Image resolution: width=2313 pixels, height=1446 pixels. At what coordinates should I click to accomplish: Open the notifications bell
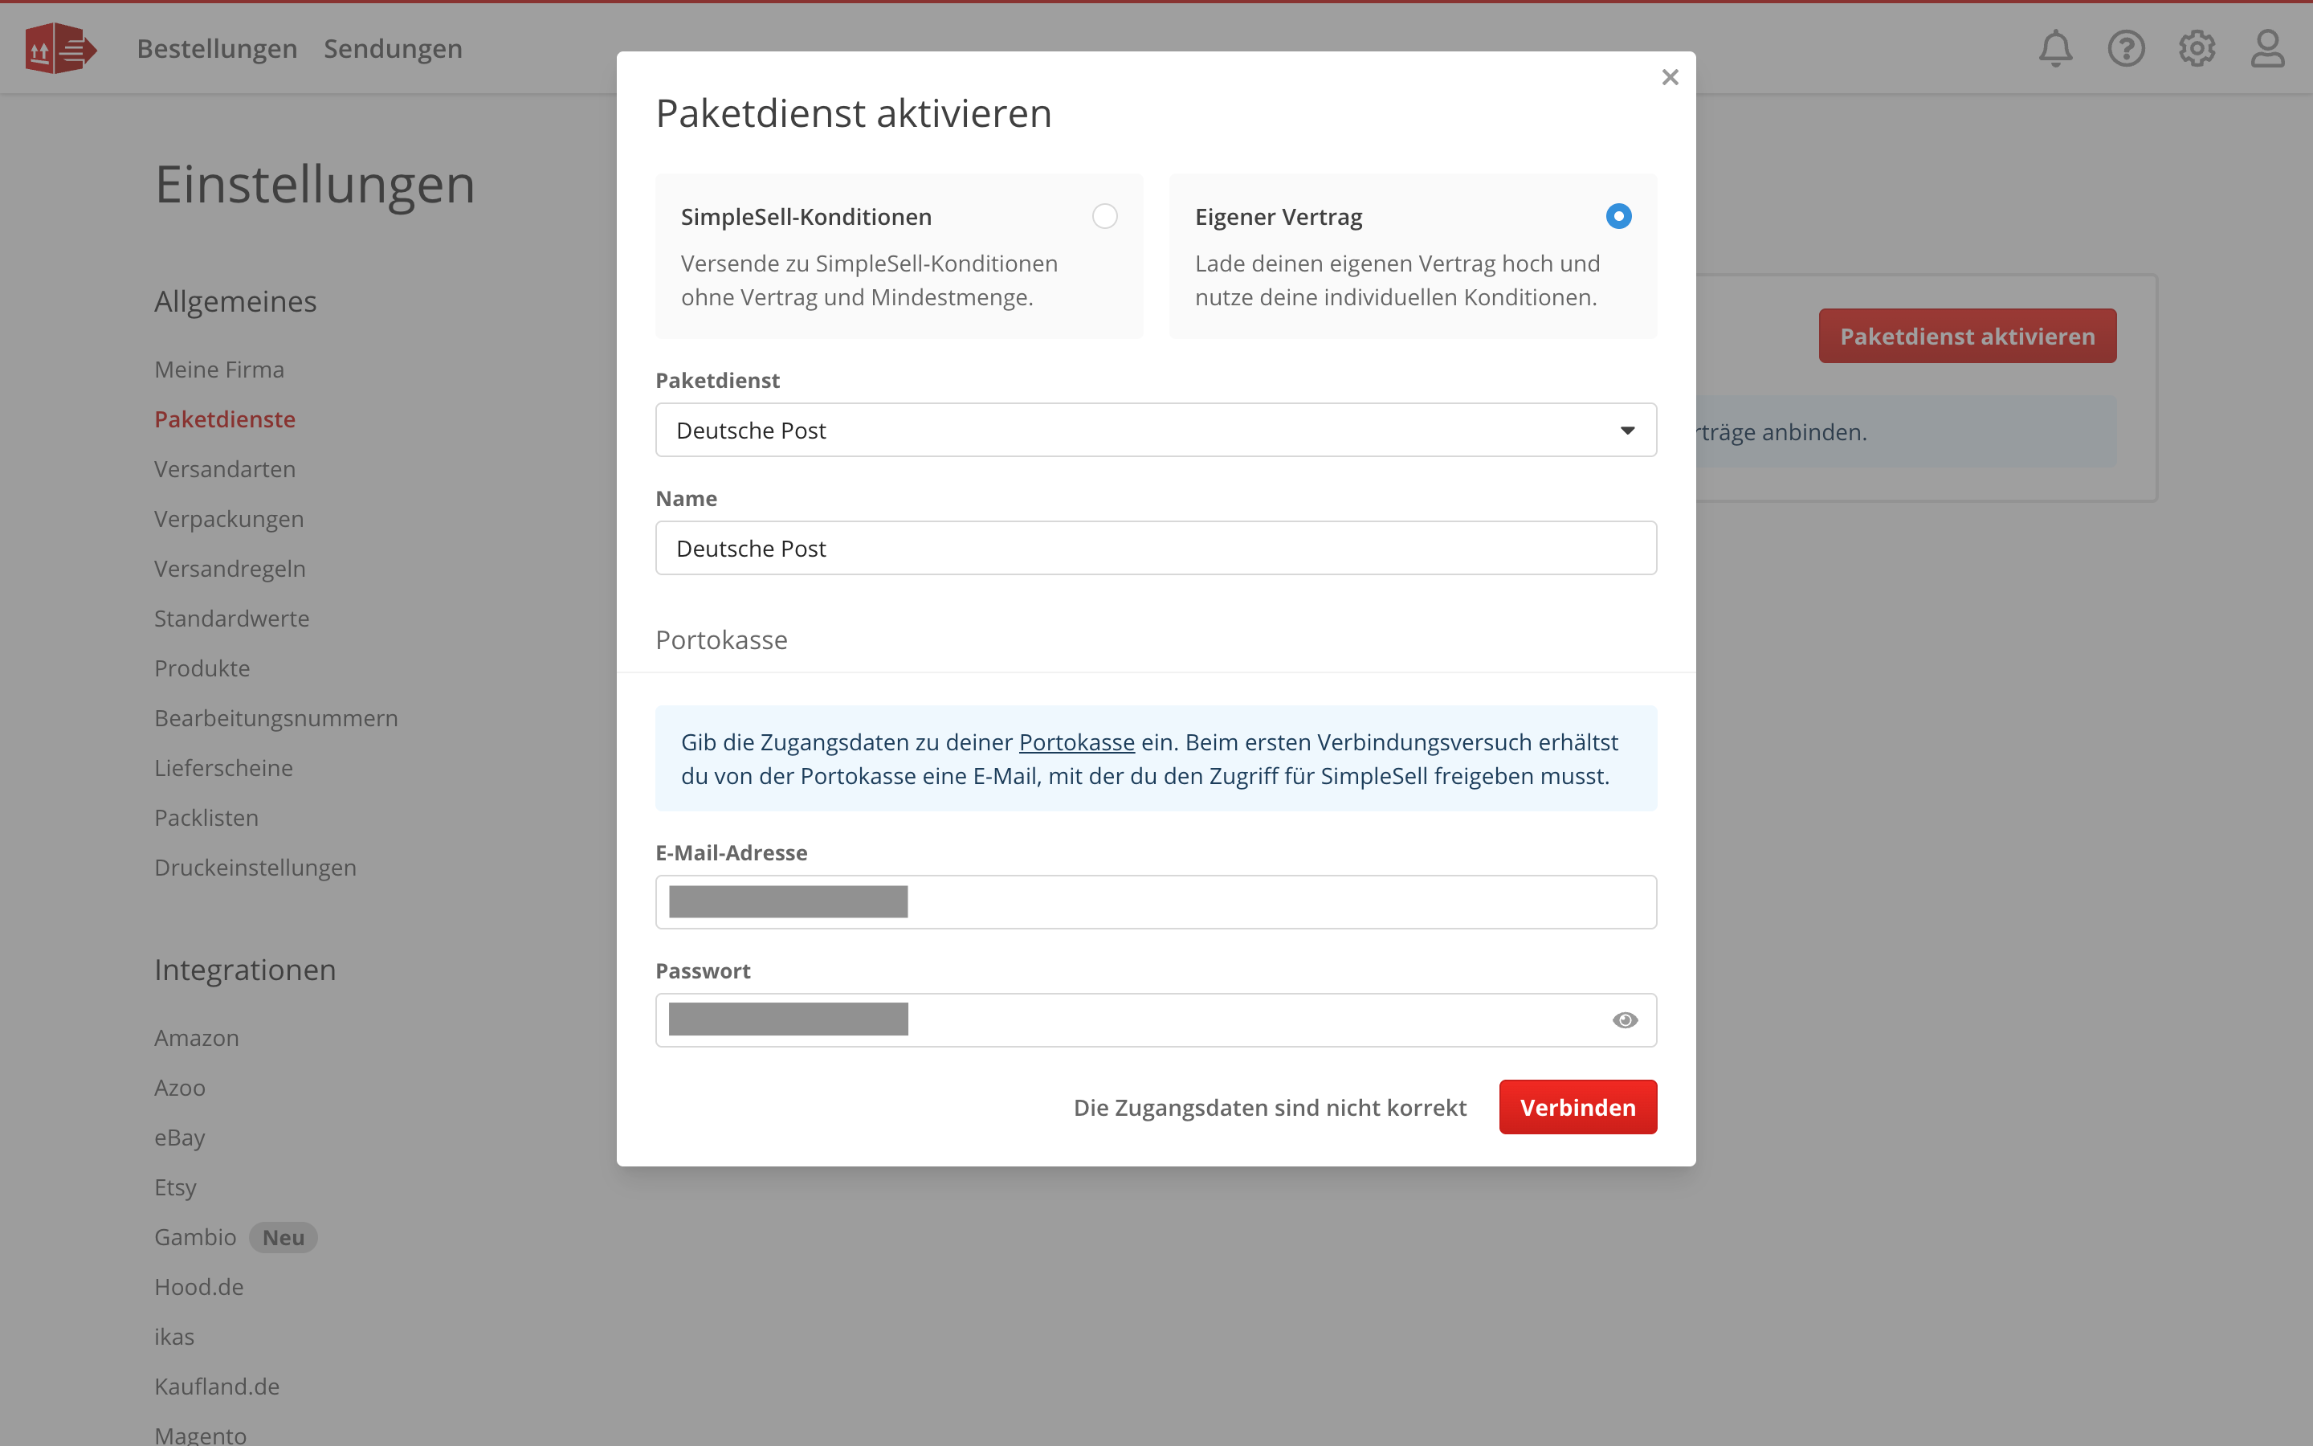coord(2055,49)
